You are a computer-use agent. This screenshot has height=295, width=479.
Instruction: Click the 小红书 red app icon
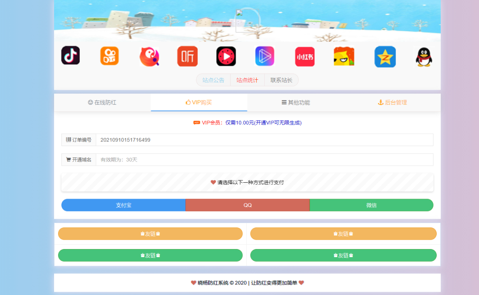(x=305, y=57)
